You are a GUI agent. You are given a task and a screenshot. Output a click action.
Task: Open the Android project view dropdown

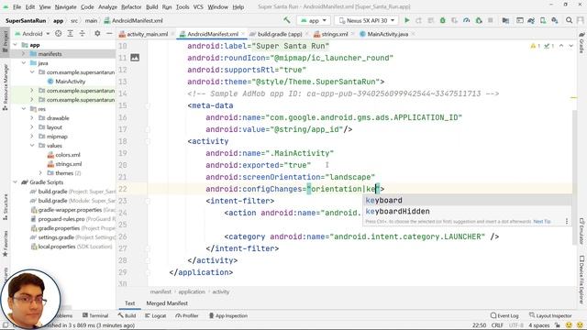[32, 34]
